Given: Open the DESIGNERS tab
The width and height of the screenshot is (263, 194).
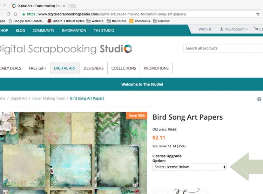Looking at the screenshot, I should point(94,68).
